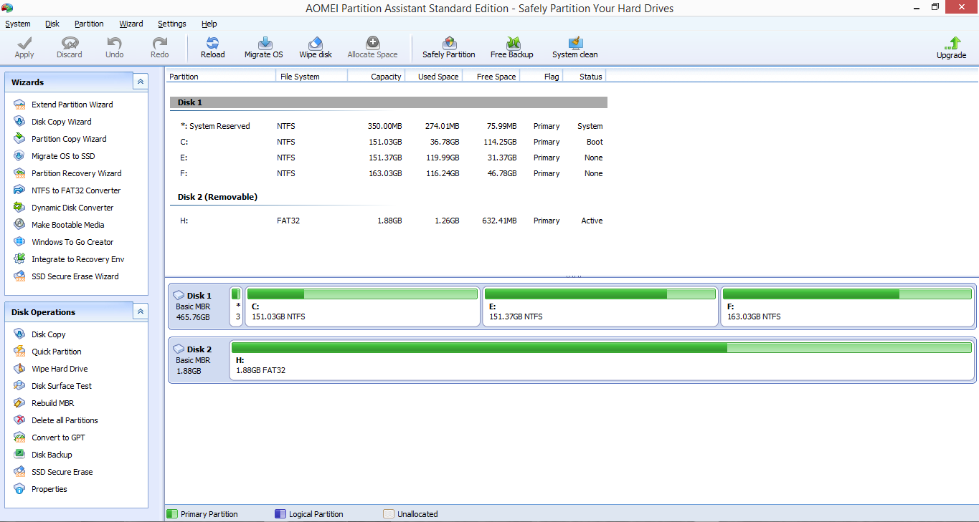Select Make Bootable Media
Screen dimensions: 979x522
click(59, 225)
